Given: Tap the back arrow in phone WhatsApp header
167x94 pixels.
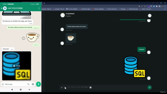Looking at the screenshot, I should coord(2,8).
